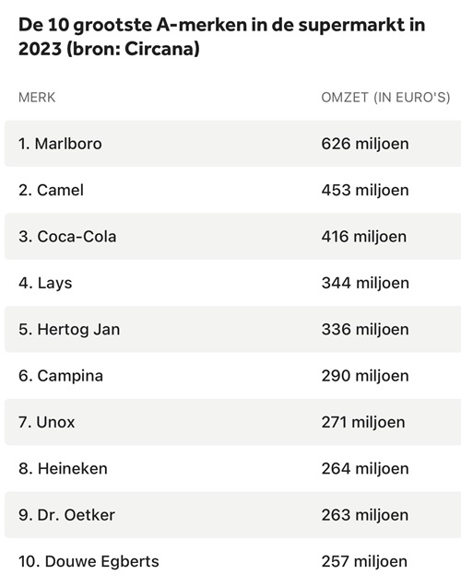461x586 pixels.
Task: Click the 344 miljoen value
Action: click(365, 283)
